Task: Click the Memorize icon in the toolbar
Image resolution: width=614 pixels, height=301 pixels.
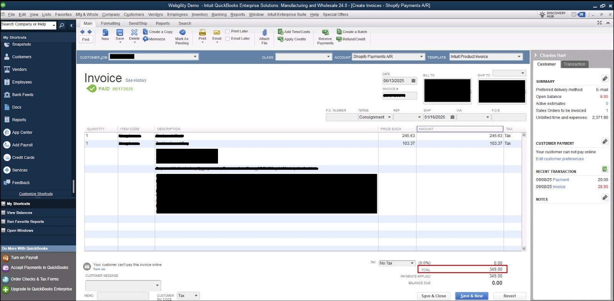Action: click(x=146, y=39)
